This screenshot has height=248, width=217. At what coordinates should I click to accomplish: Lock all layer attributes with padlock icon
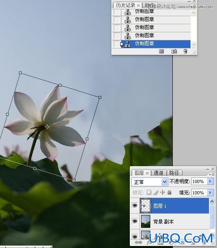(x=170, y=192)
